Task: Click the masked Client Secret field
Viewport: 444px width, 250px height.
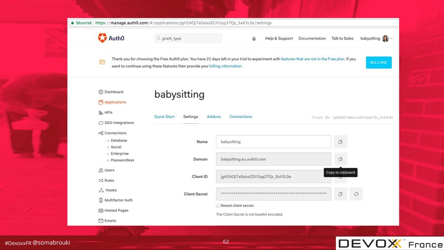Action: click(274, 194)
